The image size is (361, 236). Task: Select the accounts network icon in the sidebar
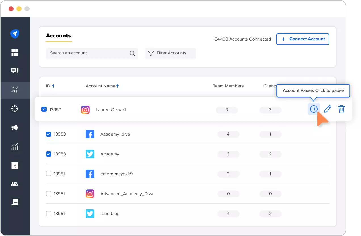click(x=15, y=90)
